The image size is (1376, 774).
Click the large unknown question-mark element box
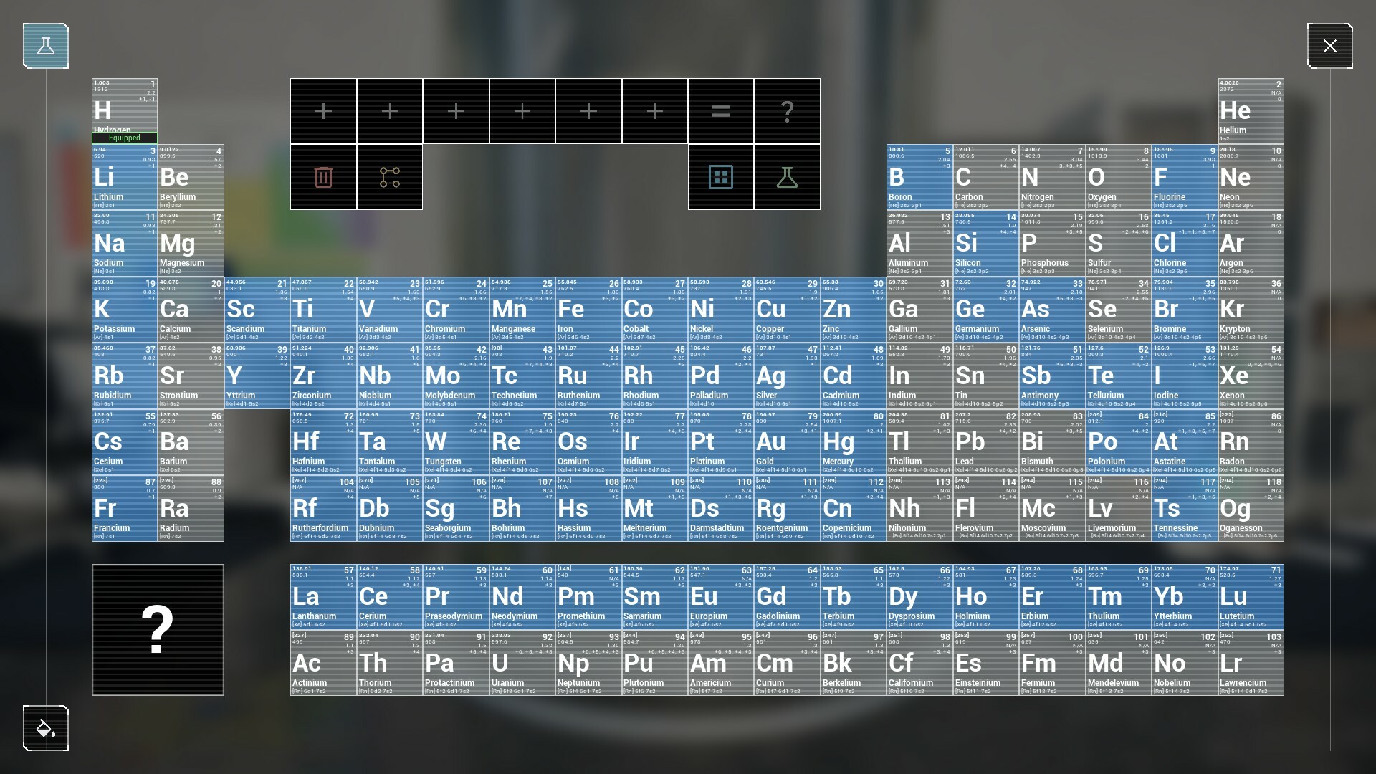158,629
